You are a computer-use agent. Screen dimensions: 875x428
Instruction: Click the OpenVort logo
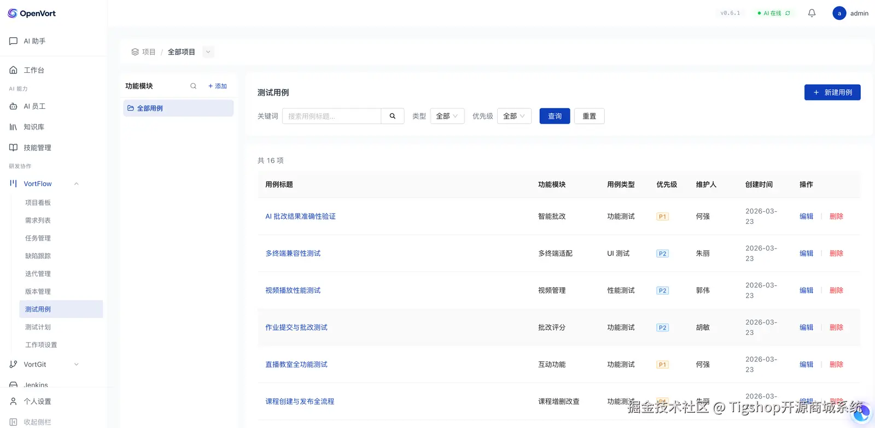[32, 13]
